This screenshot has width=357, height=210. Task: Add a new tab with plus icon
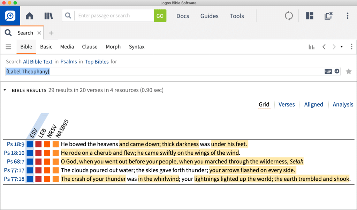(x=51, y=33)
